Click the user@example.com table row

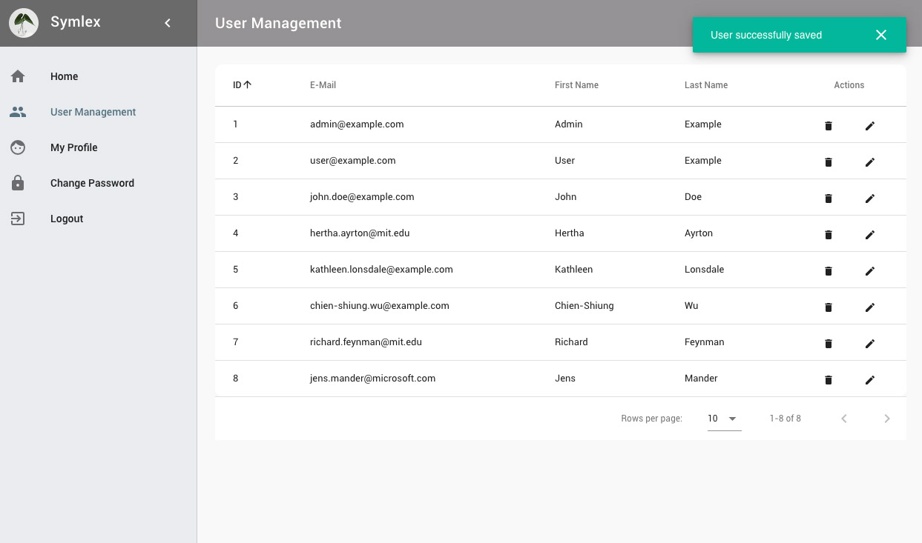click(x=353, y=161)
